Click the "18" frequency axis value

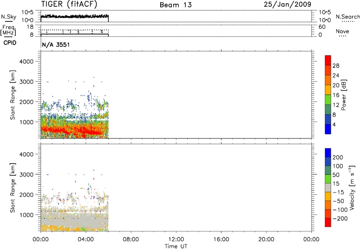[30, 27]
